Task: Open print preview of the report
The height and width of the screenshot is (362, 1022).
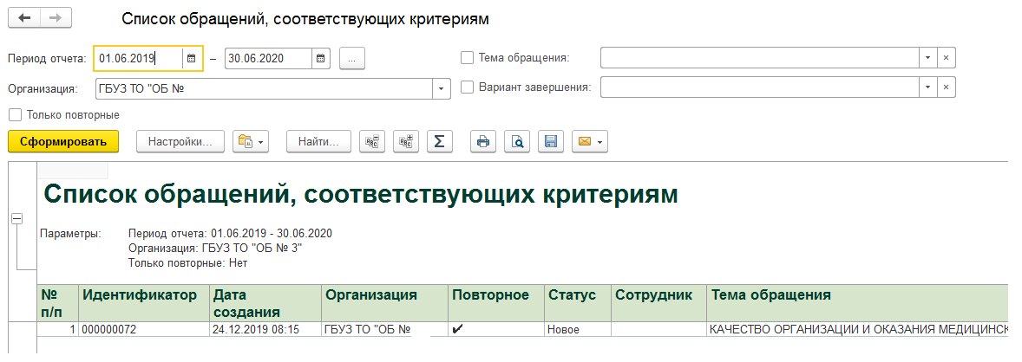Action: pyautogui.click(x=517, y=141)
